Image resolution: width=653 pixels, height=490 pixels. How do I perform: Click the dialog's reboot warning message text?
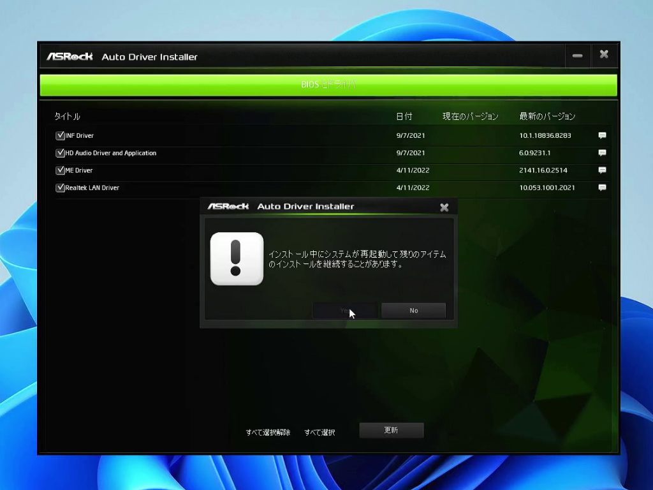357,259
